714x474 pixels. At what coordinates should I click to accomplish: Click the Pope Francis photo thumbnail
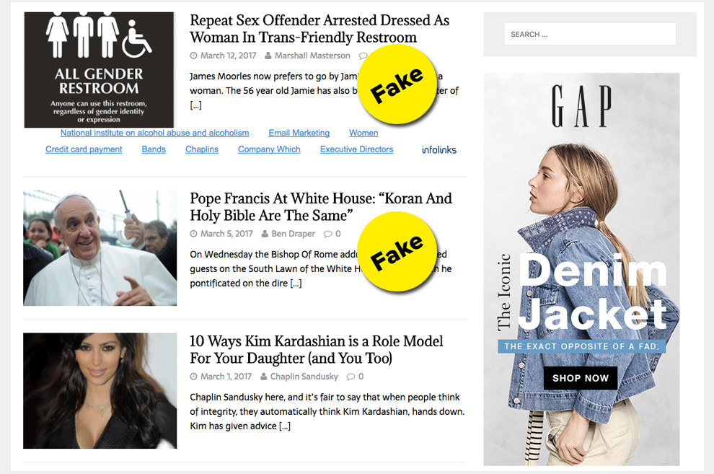100,247
